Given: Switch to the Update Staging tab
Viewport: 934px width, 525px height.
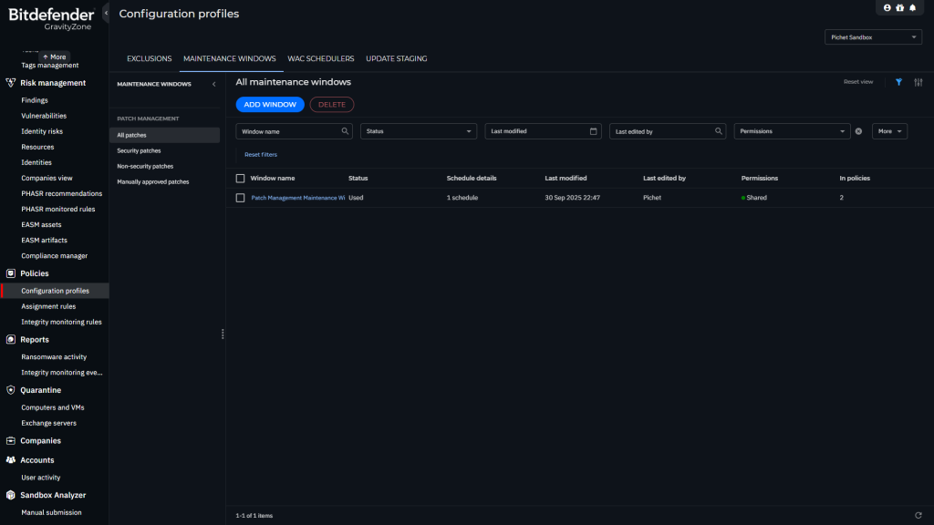Looking at the screenshot, I should point(396,58).
